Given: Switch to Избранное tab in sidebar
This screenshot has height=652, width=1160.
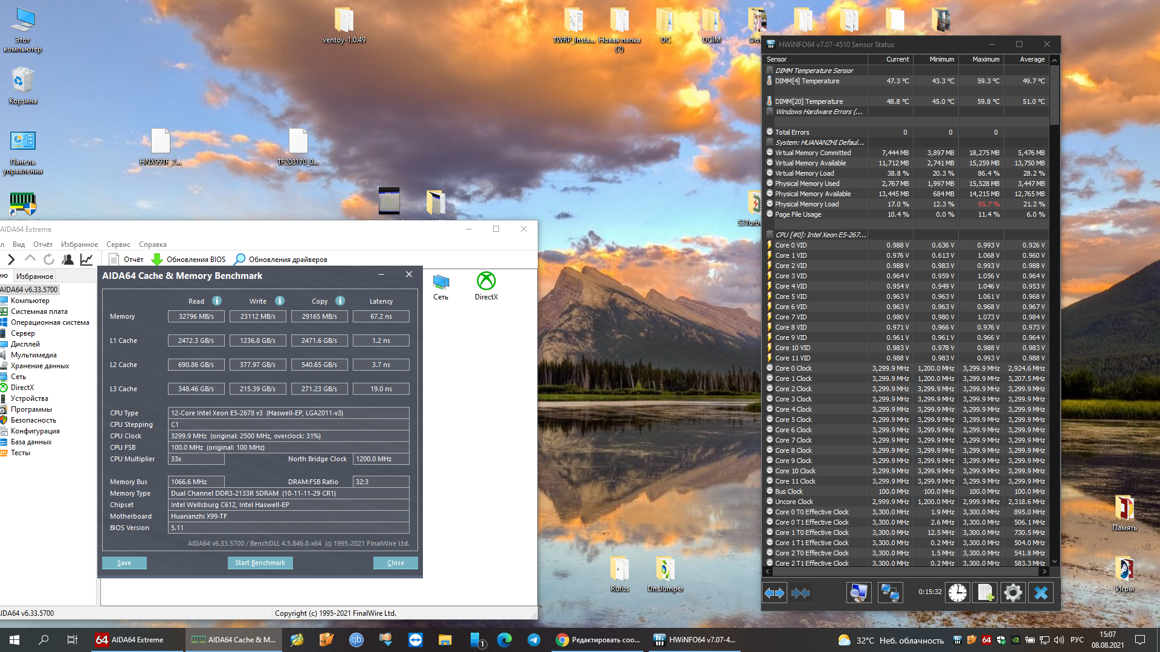Looking at the screenshot, I should [x=34, y=276].
